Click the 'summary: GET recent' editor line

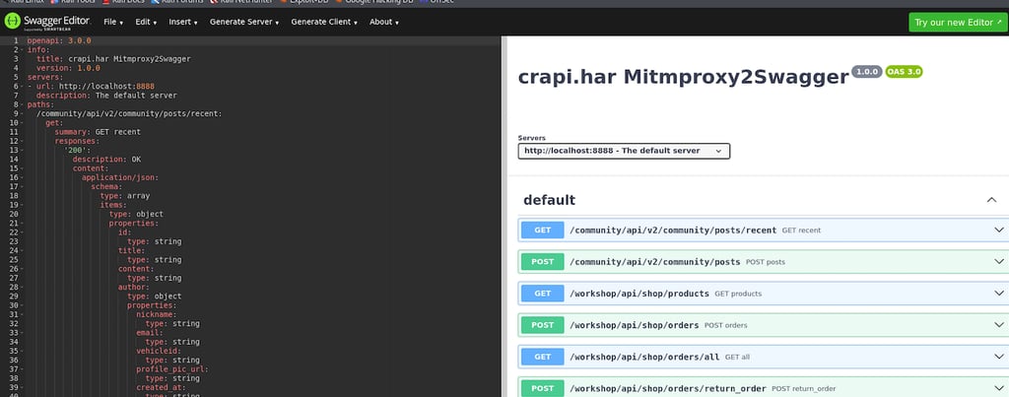(98, 132)
